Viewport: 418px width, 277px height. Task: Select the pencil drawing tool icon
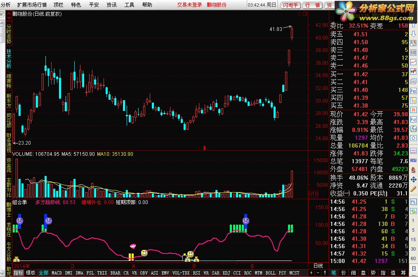(413, 189)
